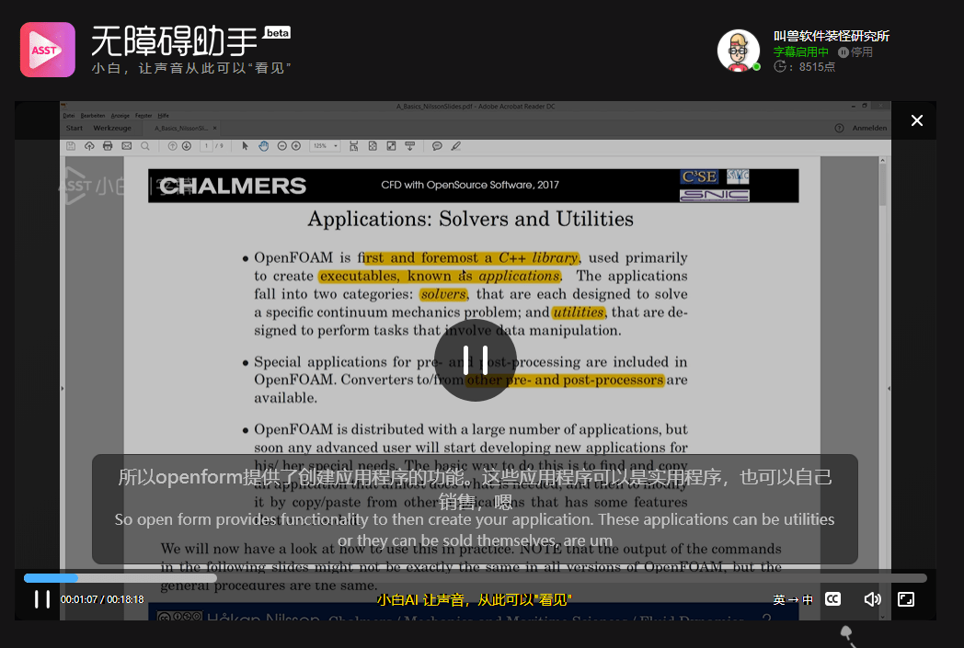Open the Anzeige menu in Acrobat

[120, 116]
